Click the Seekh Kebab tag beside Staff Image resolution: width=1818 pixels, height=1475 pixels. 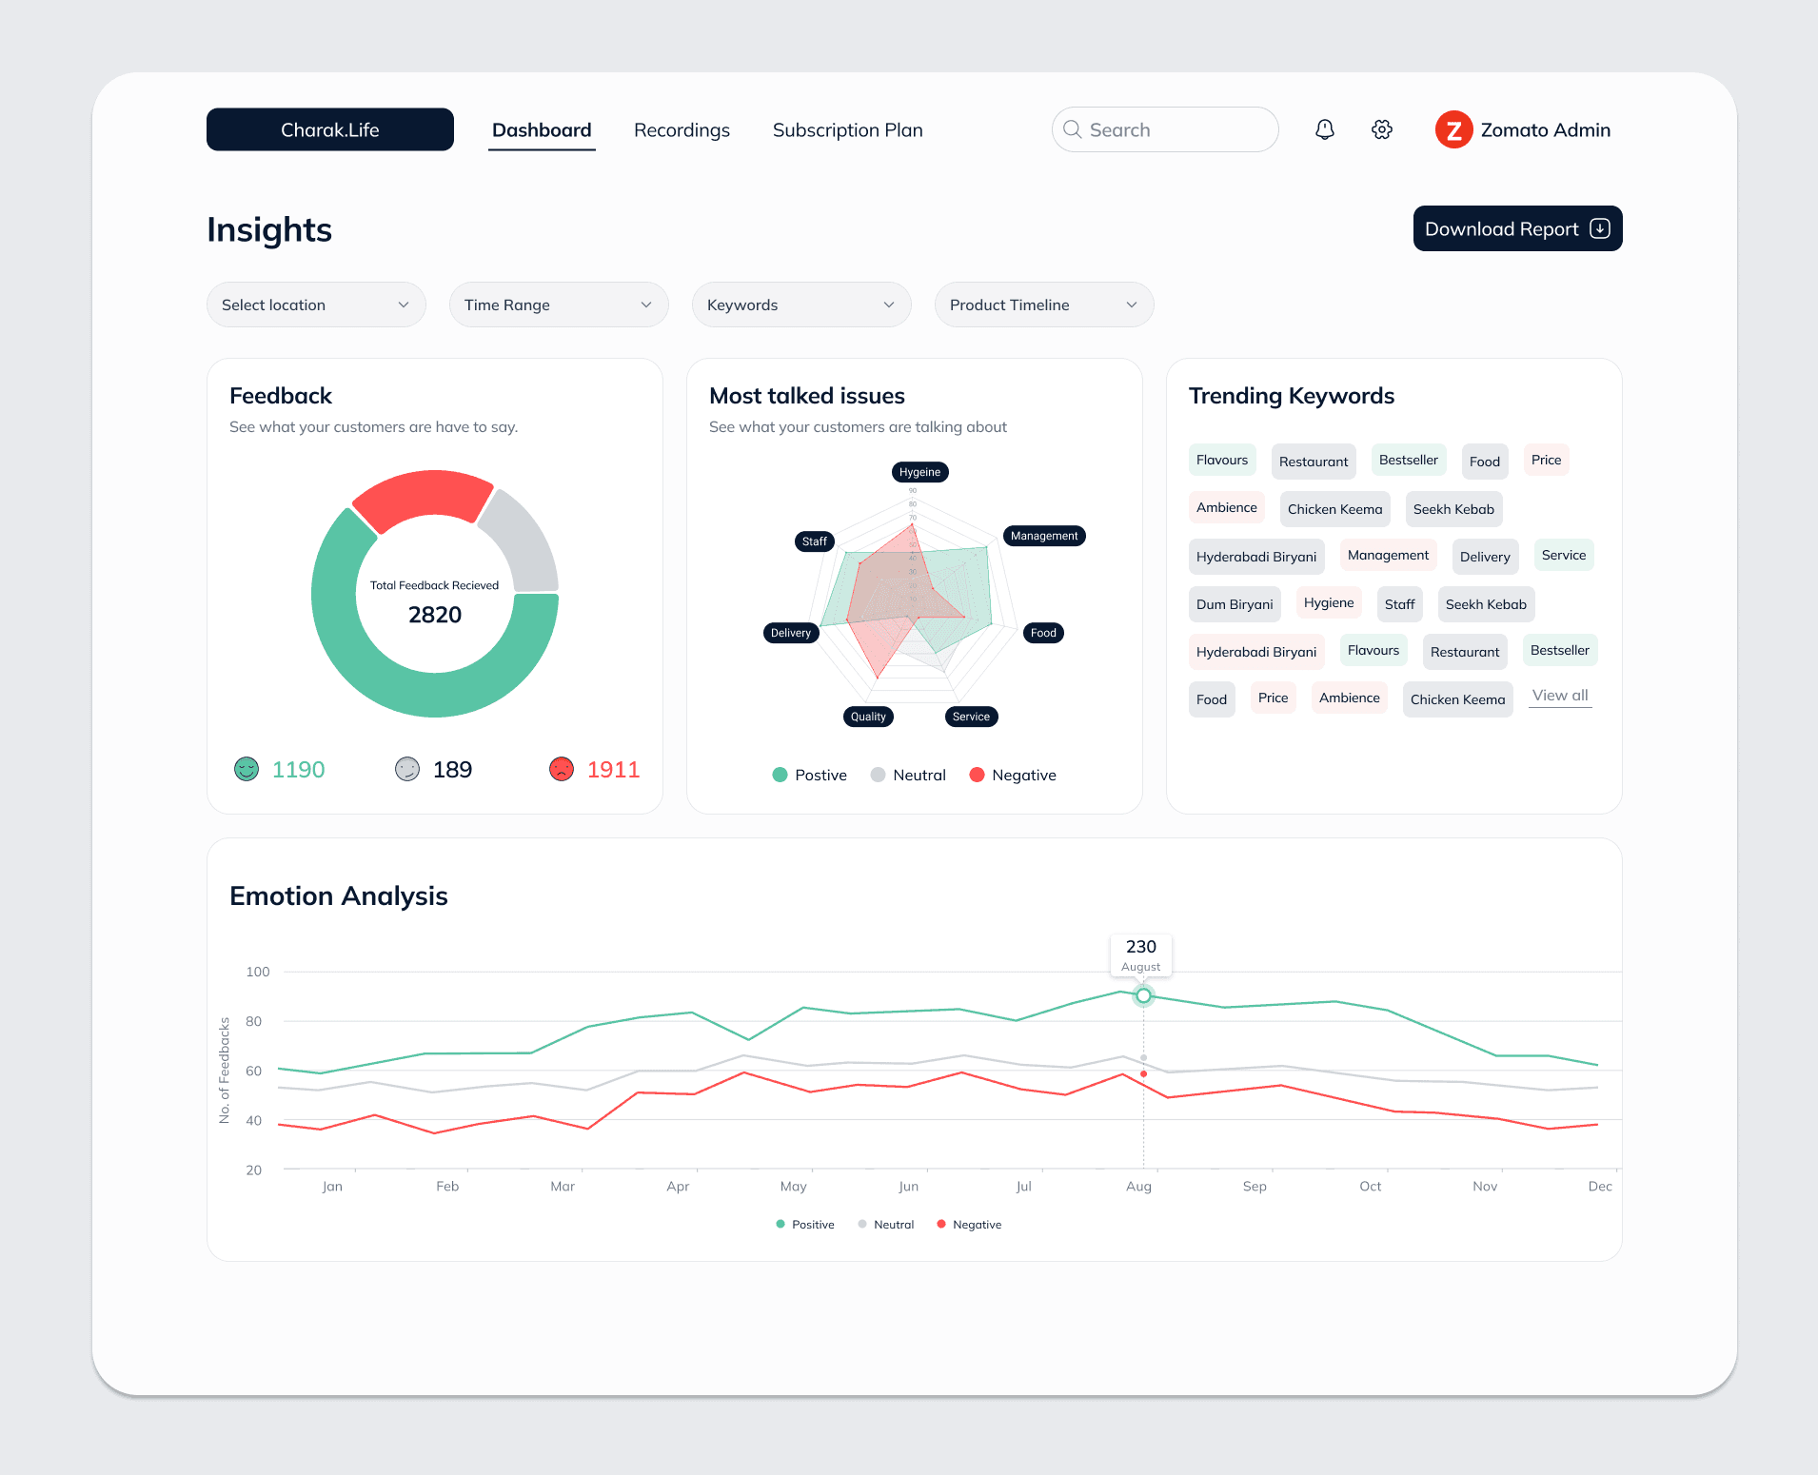pyautogui.click(x=1486, y=604)
